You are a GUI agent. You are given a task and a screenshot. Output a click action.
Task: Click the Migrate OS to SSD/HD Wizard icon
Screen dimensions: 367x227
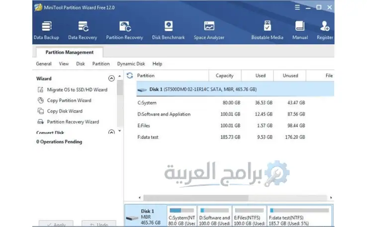(x=40, y=90)
